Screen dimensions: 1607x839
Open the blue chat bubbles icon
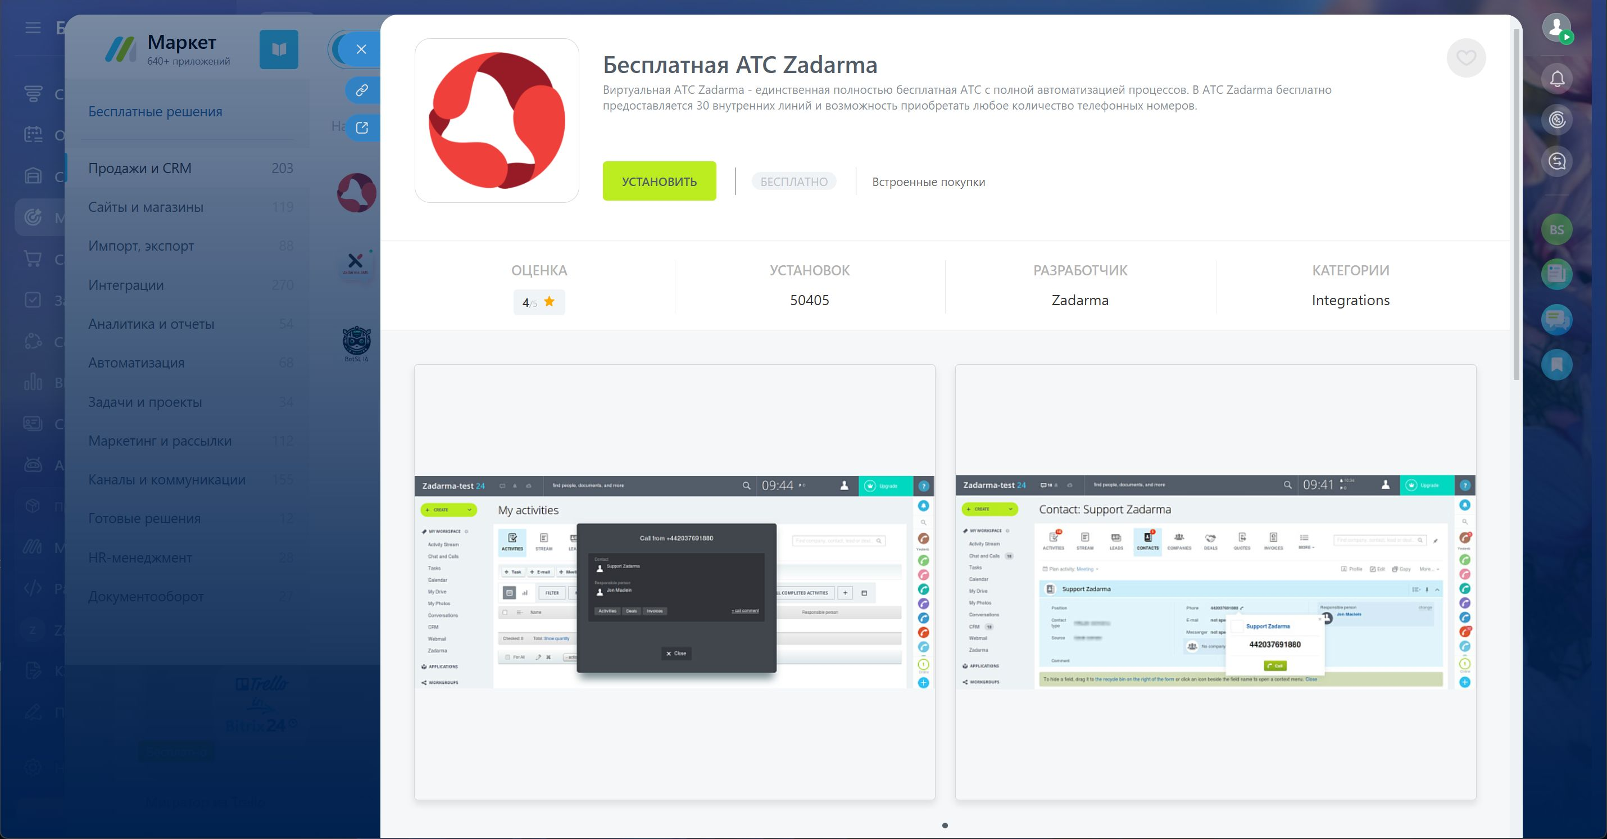pyautogui.click(x=1556, y=319)
